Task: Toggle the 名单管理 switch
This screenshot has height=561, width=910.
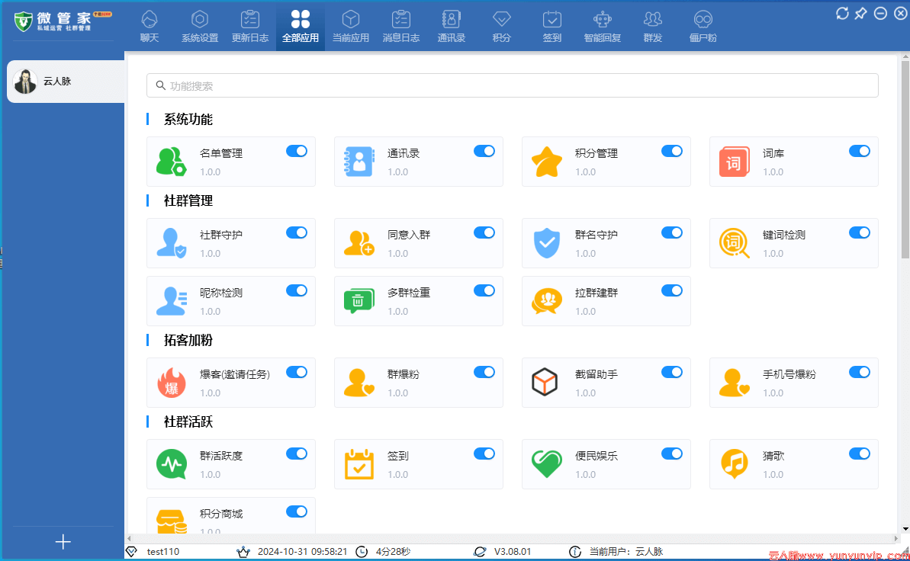Action: [x=297, y=151]
